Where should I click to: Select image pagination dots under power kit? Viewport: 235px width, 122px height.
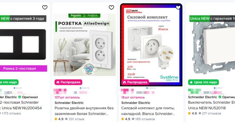point(151,88)
